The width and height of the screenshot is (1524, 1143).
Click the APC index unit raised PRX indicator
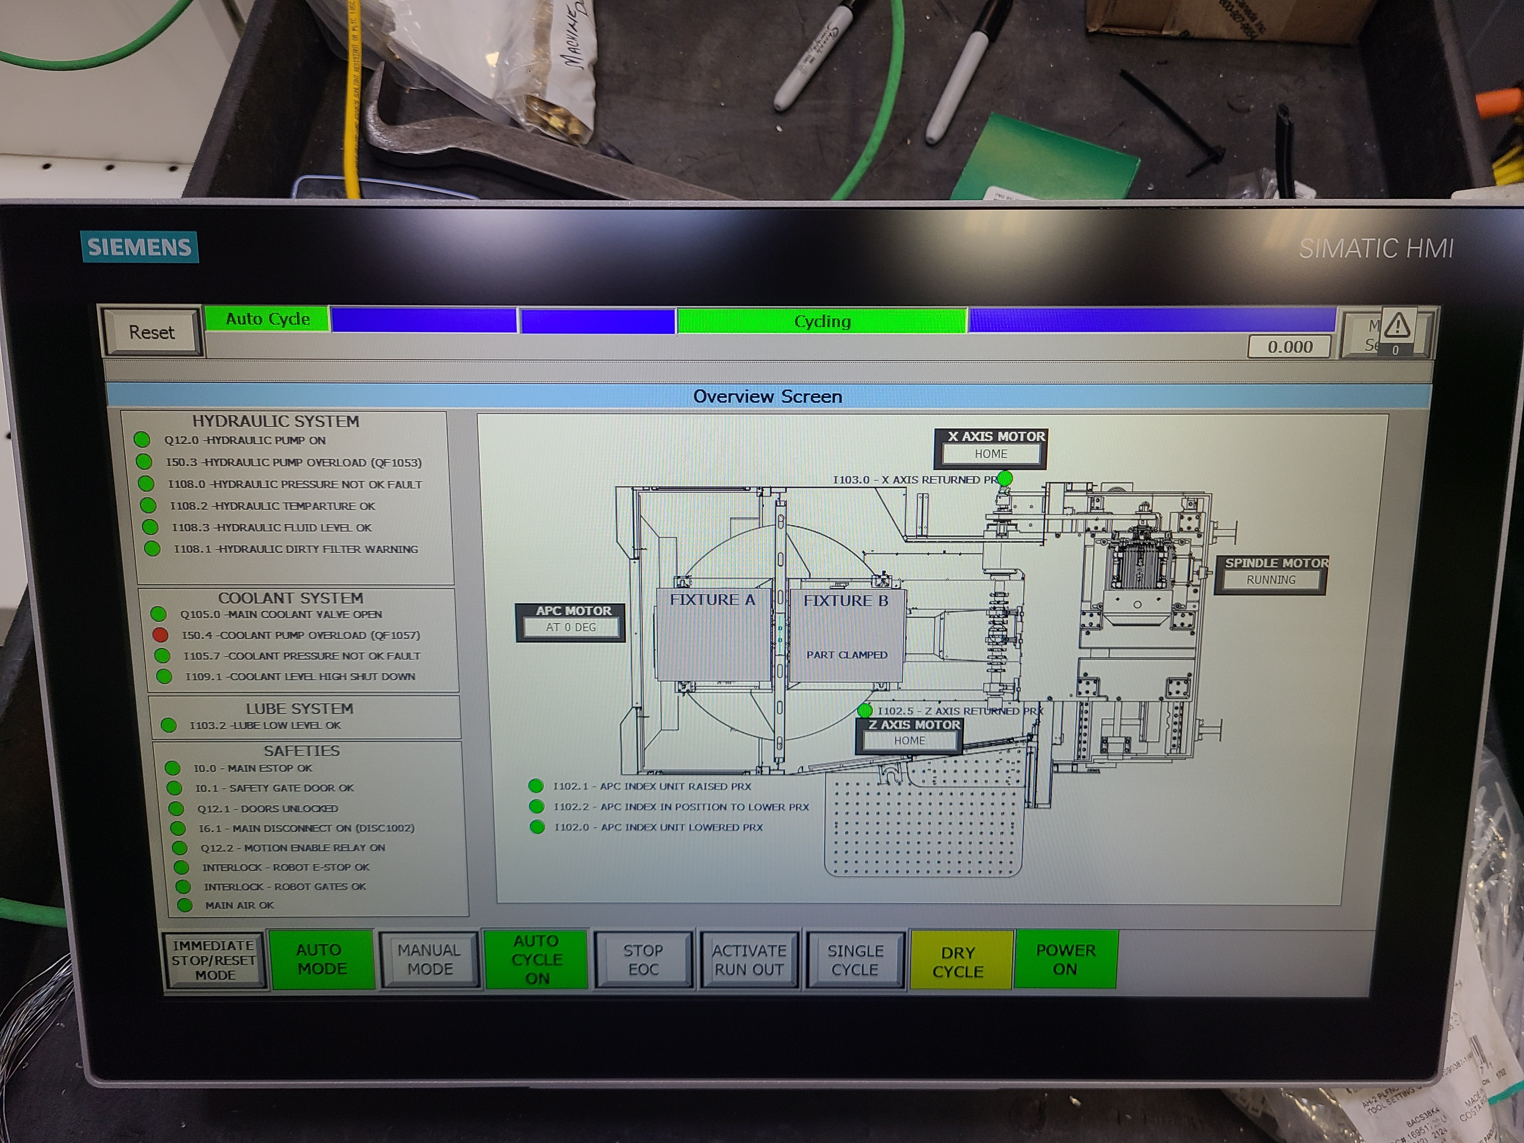click(x=536, y=785)
